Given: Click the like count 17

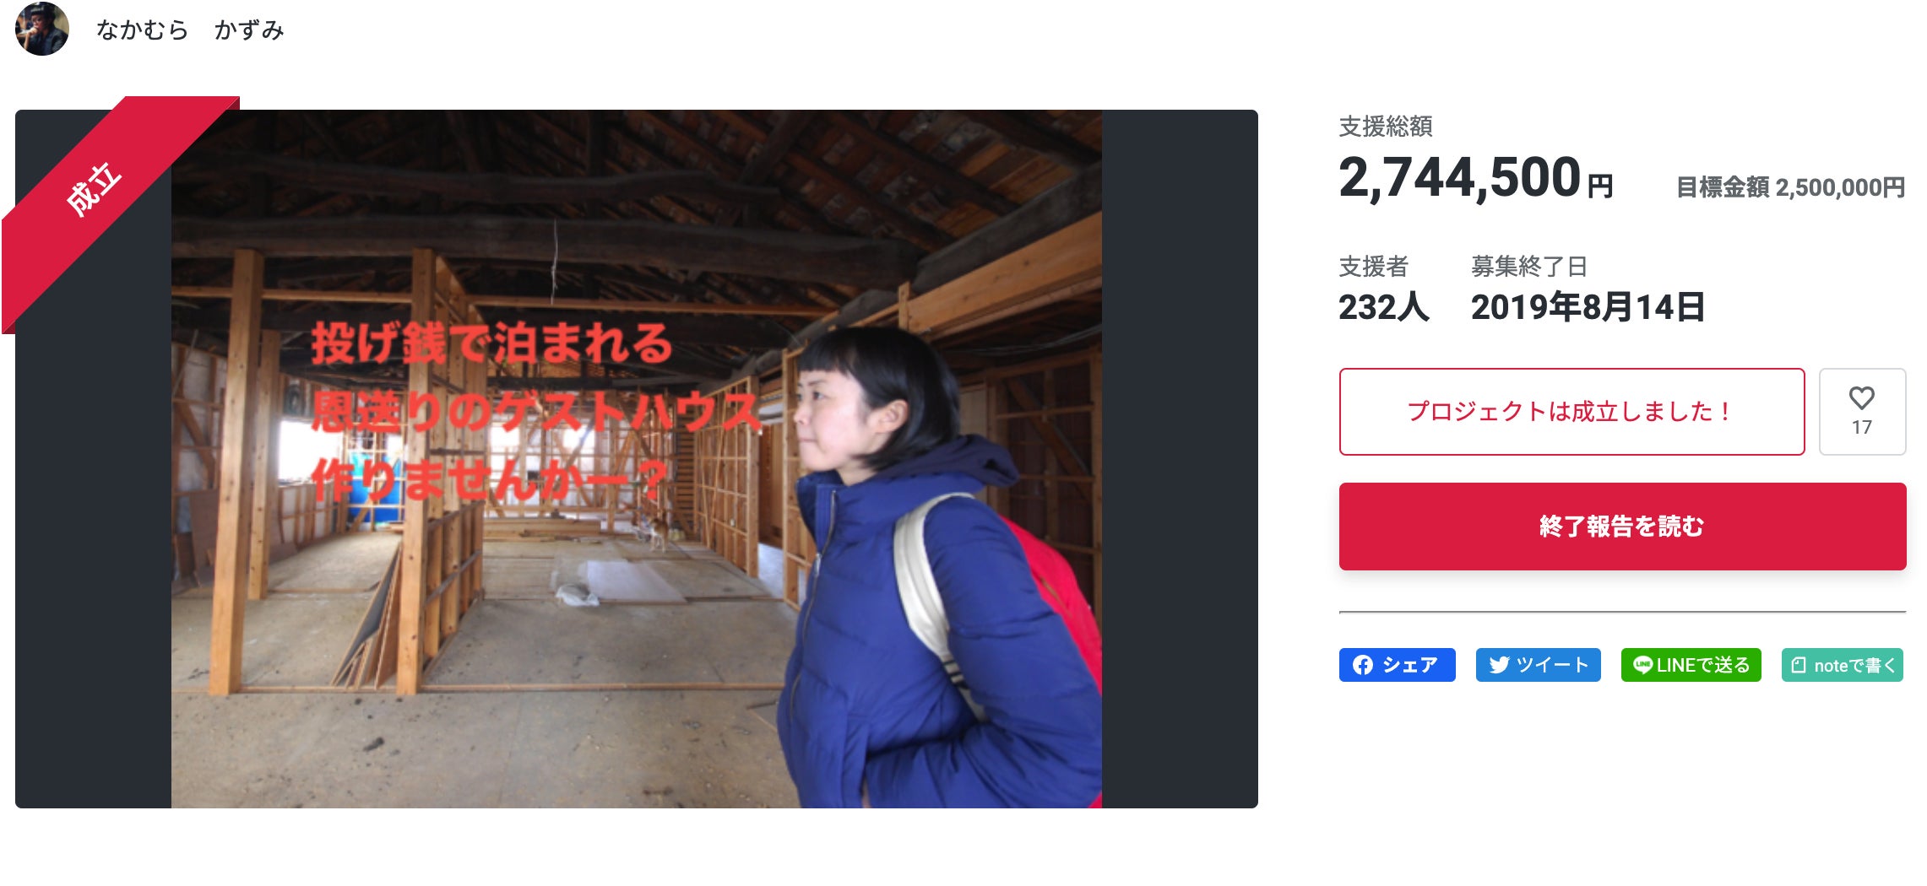Looking at the screenshot, I should click(x=1861, y=428).
